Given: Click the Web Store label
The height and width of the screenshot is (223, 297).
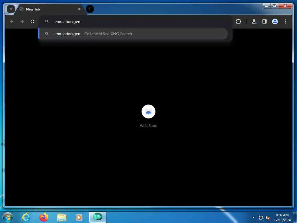Looking at the screenshot, I should [148, 125].
